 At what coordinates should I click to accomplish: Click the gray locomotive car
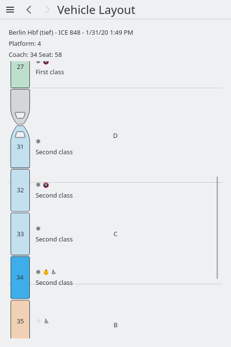[20, 107]
